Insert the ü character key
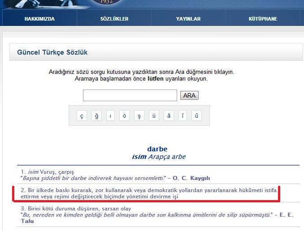 [x=154, y=115]
